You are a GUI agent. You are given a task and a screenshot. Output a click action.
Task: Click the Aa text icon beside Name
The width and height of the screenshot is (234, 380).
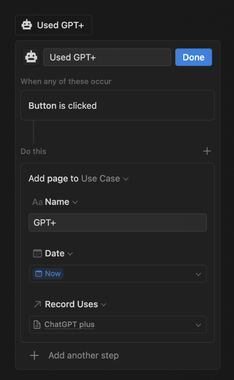pyautogui.click(x=37, y=202)
